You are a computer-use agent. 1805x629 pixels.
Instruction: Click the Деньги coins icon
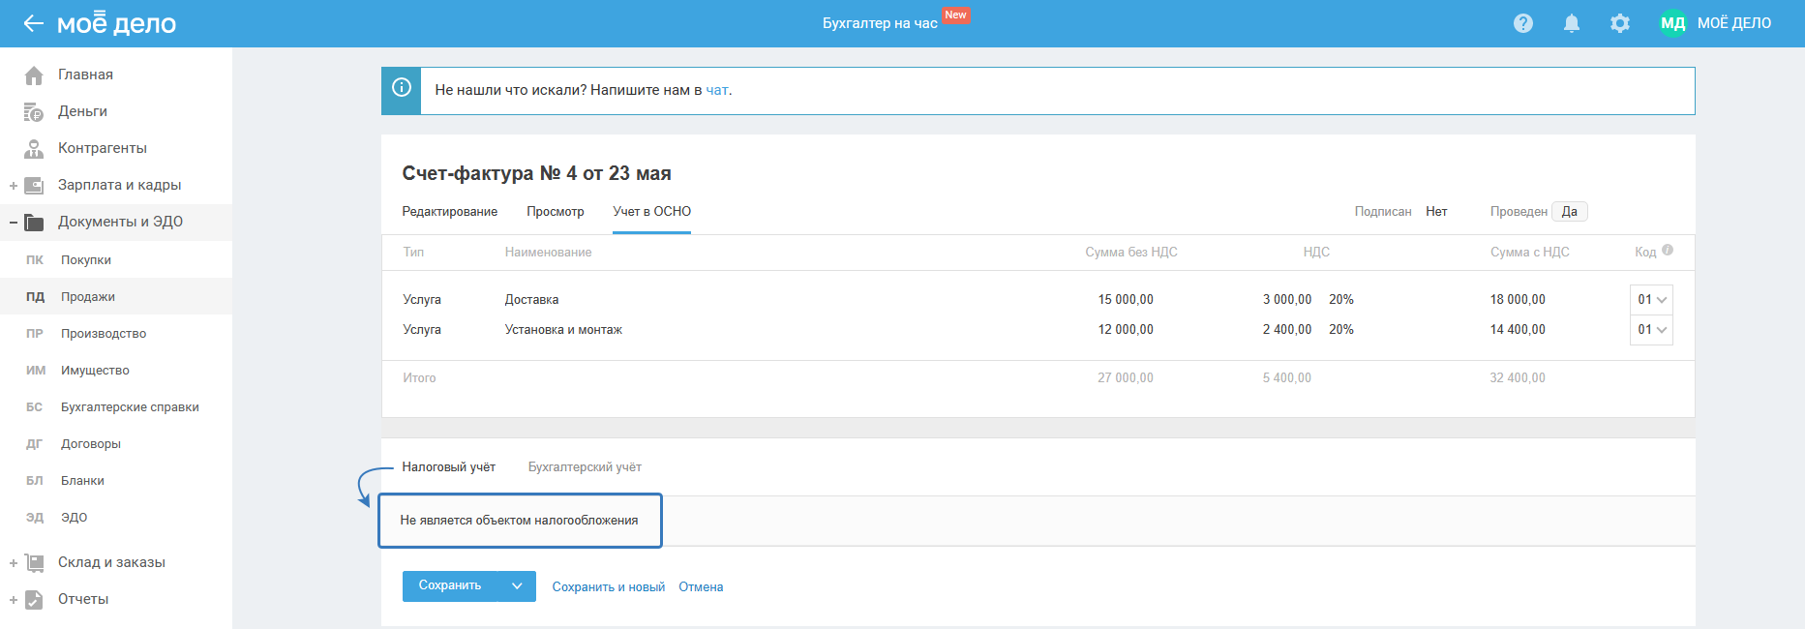(34, 112)
